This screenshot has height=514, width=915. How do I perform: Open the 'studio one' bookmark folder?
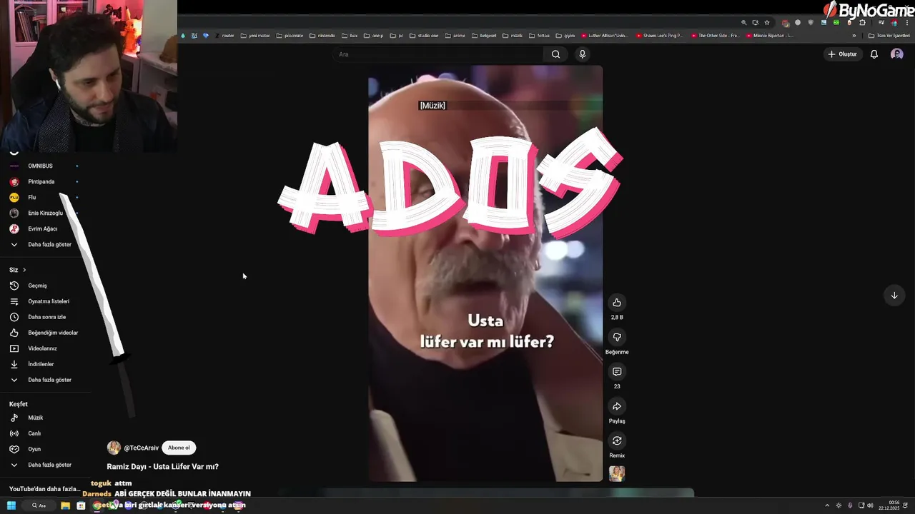pyautogui.click(x=424, y=35)
